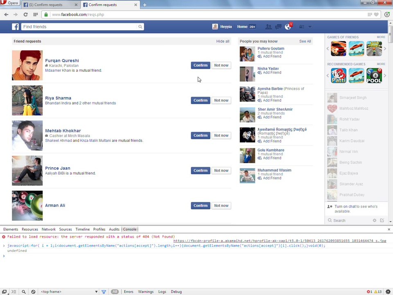Open chat options gear icon
Screen dimensions: 393x295
tap(375, 220)
